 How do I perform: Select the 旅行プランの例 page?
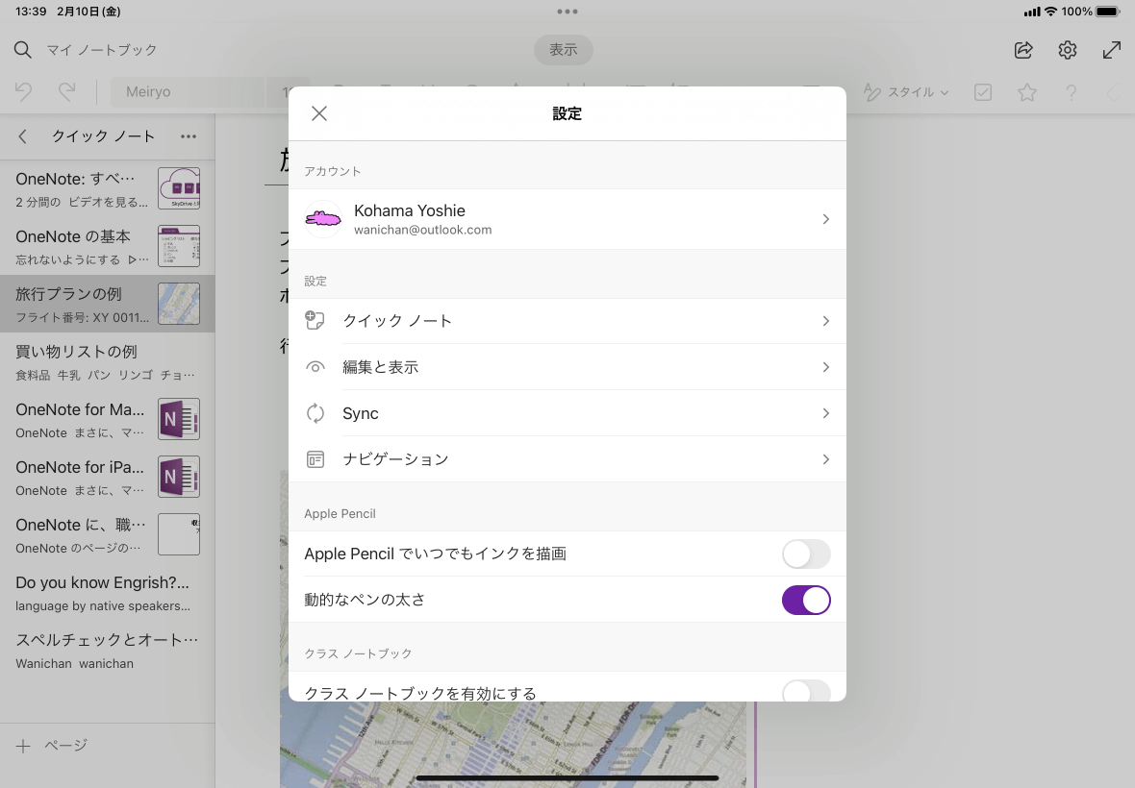pos(96,303)
